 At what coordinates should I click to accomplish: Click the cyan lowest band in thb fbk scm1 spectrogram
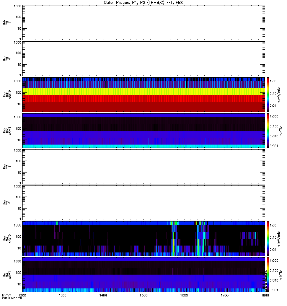(x=144, y=146)
